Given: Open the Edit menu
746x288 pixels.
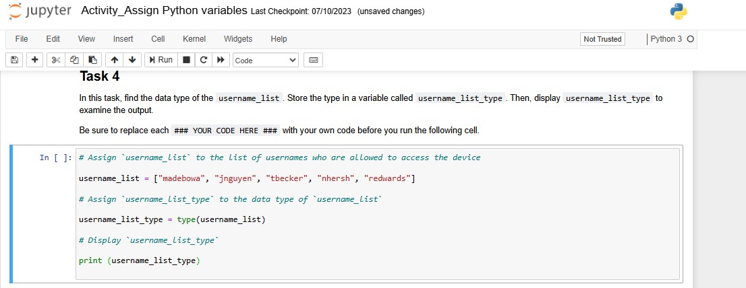Looking at the screenshot, I should pos(53,39).
